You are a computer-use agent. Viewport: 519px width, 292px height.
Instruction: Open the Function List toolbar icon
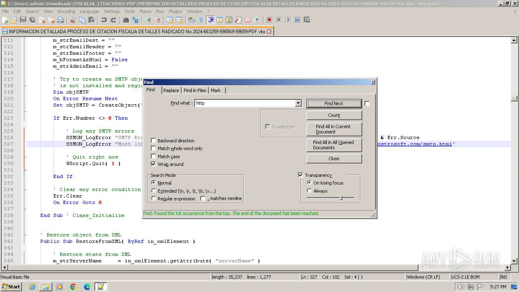pos(238,20)
